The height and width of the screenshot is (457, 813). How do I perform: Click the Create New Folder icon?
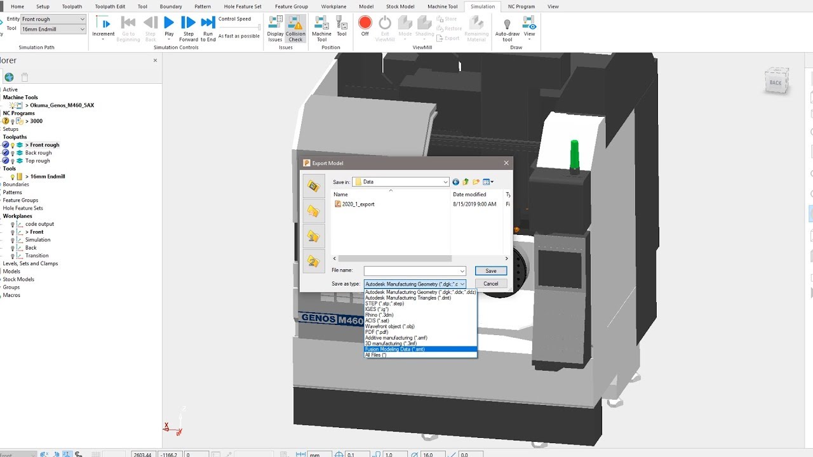(476, 182)
